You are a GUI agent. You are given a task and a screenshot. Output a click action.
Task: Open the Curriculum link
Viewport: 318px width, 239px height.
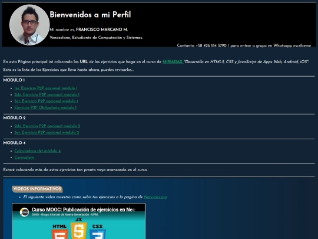(24, 158)
